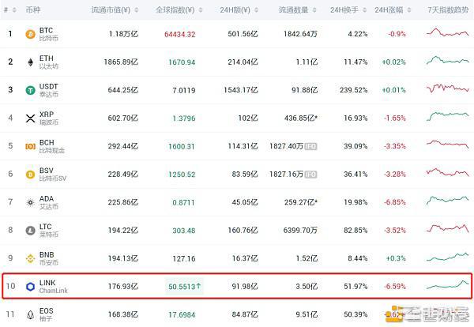This screenshot has width=474, height=327.
Task: Click ETH index price 1670.94
Action: tap(182, 62)
